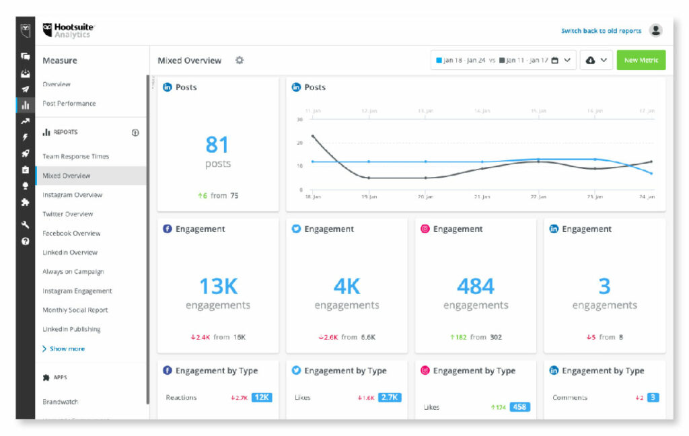Image resolution: width=689 pixels, height=436 pixels.
Task: Click the green New Metric button
Action: pyautogui.click(x=641, y=60)
